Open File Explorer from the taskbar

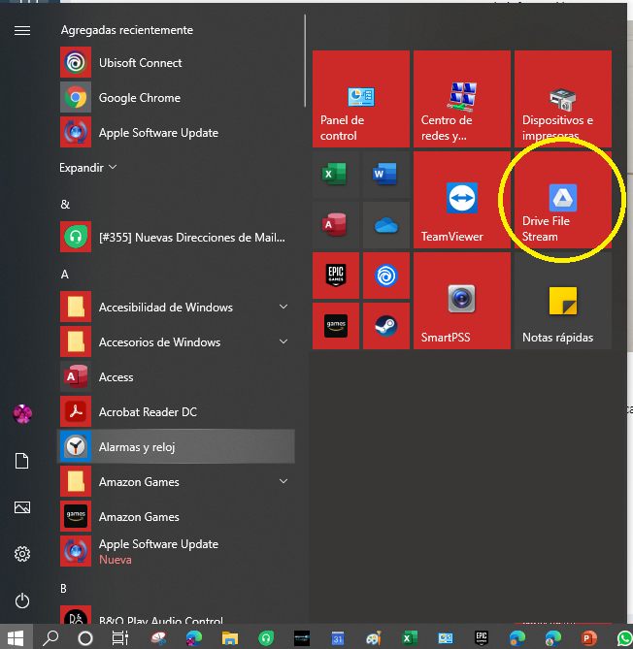tap(230, 637)
